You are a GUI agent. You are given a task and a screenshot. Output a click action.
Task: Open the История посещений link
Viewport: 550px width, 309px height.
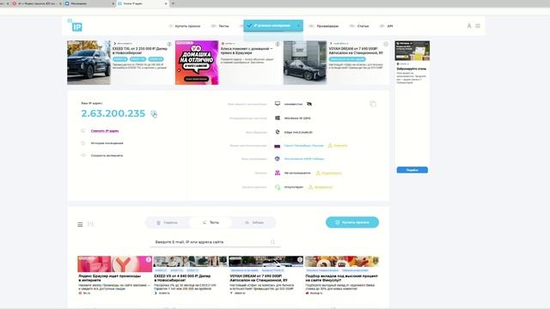(x=107, y=143)
